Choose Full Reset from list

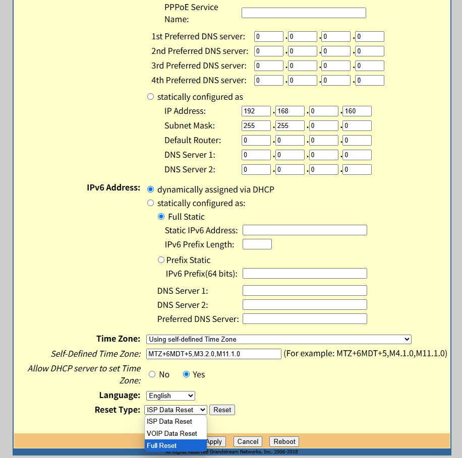[x=176, y=445]
